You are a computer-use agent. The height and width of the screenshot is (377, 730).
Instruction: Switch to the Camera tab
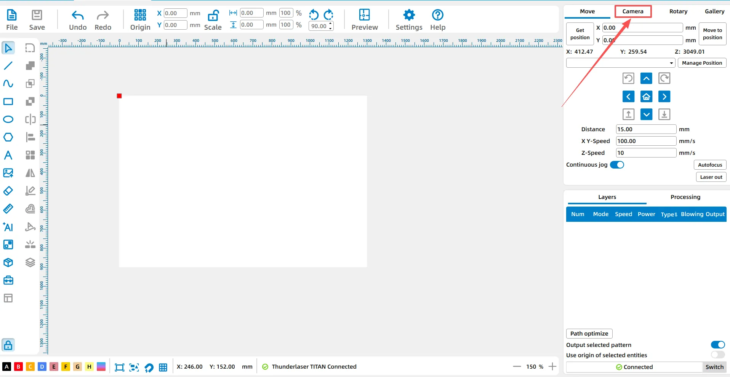point(633,11)
